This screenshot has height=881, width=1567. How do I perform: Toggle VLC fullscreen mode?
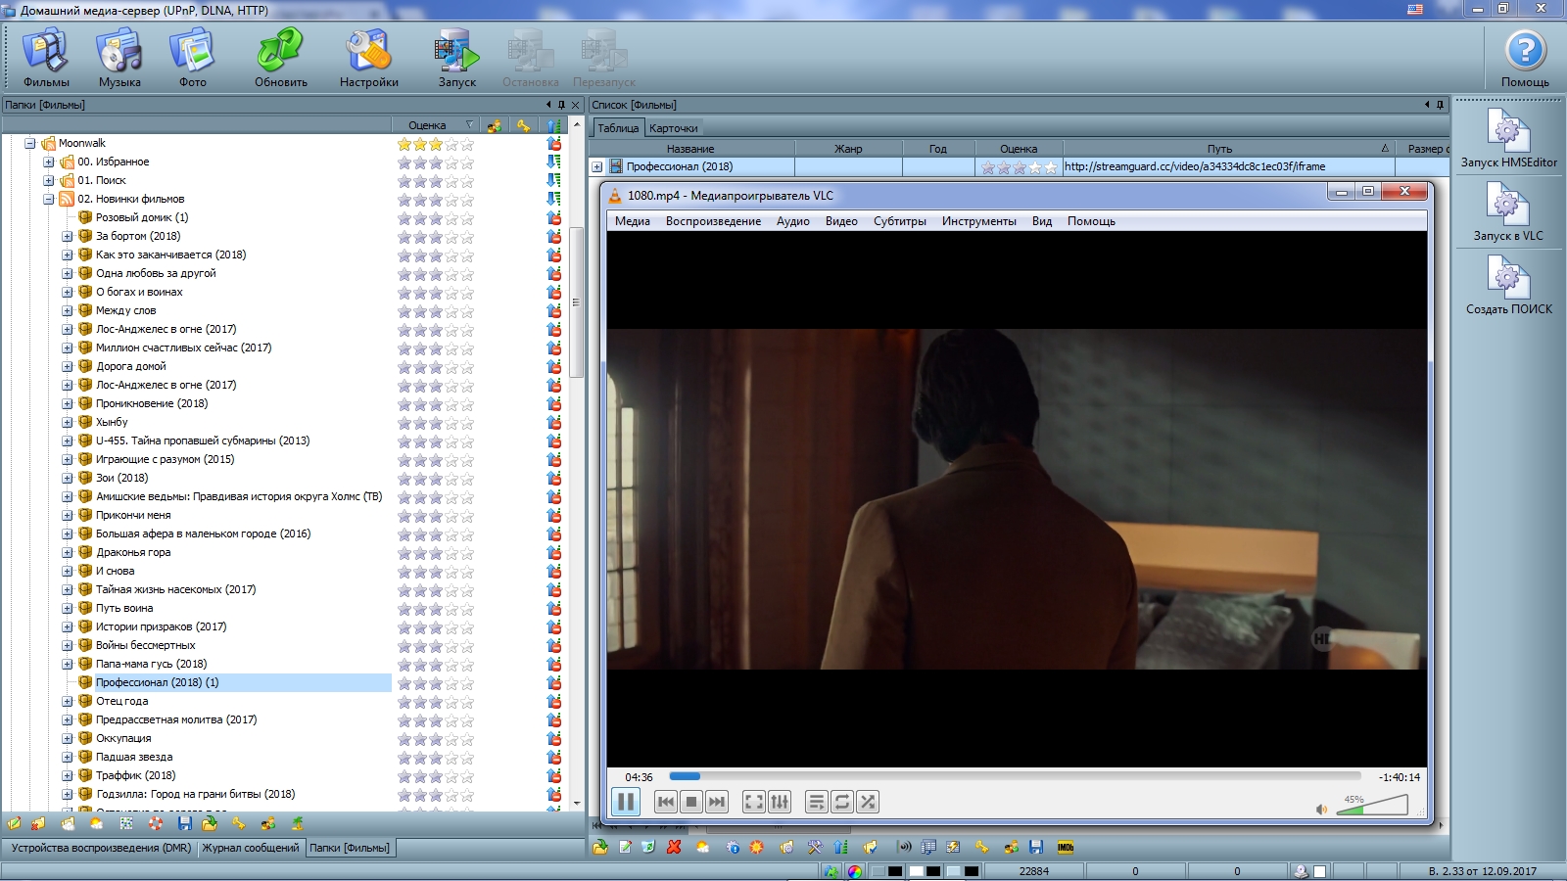754,802
